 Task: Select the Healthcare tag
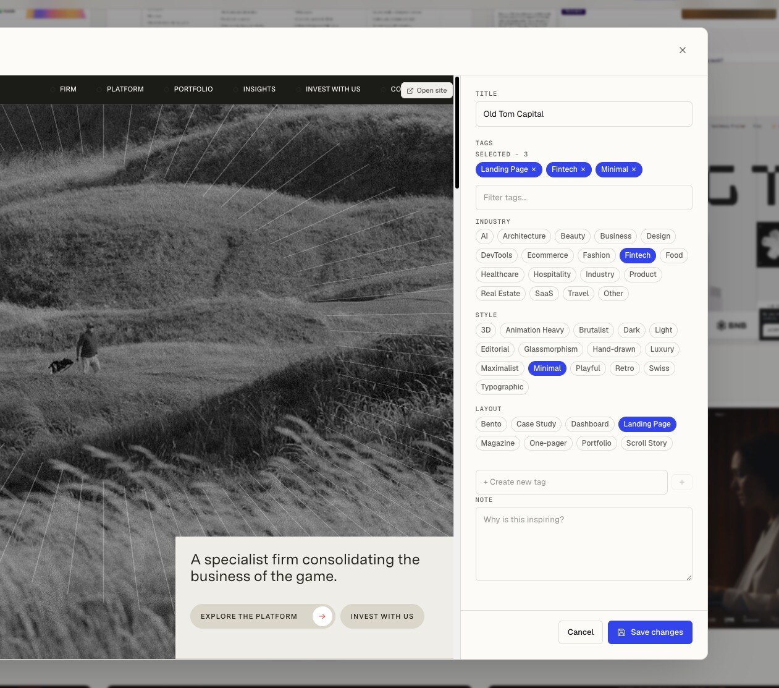click(x=500, y=274)
